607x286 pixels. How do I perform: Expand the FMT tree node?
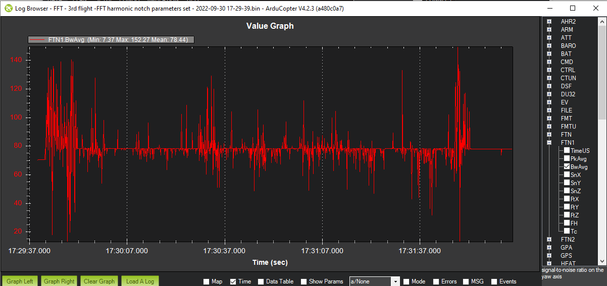(549, 119)
